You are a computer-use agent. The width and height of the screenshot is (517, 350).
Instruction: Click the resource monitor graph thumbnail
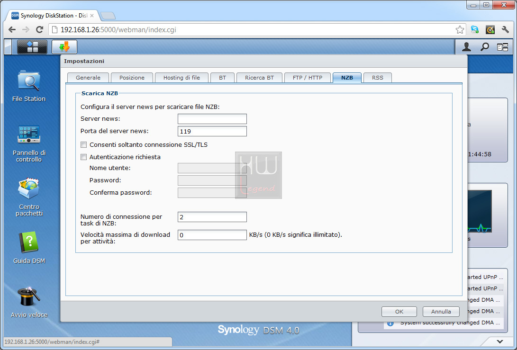[480, 211]
